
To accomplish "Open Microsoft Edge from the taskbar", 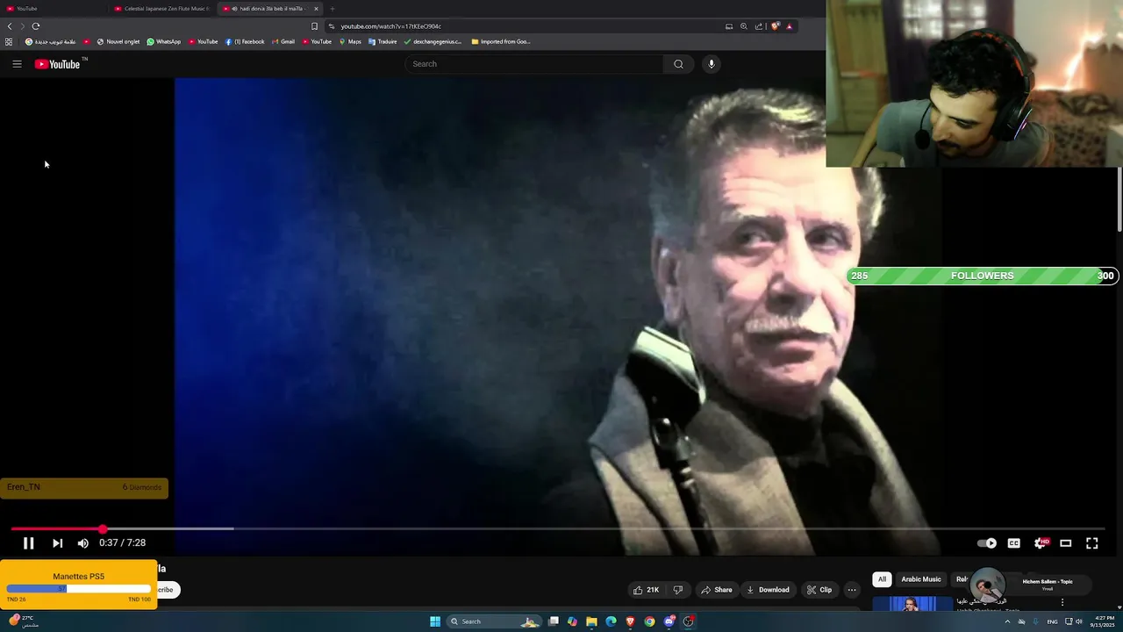I will pyautogui.click(x=611, y=621).
